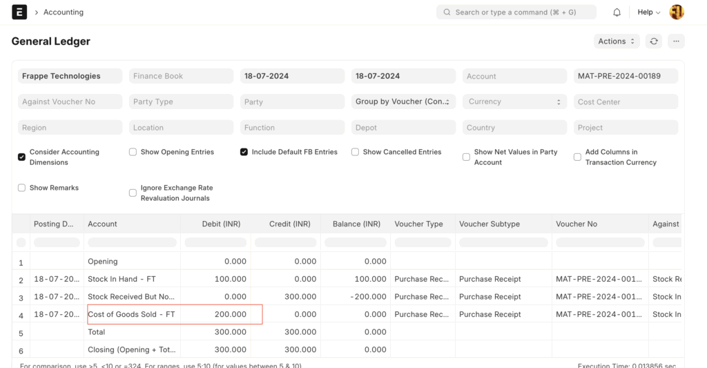Toggle Include Default FB Entries
707x368 pixels.
click(x=244, y=152)
